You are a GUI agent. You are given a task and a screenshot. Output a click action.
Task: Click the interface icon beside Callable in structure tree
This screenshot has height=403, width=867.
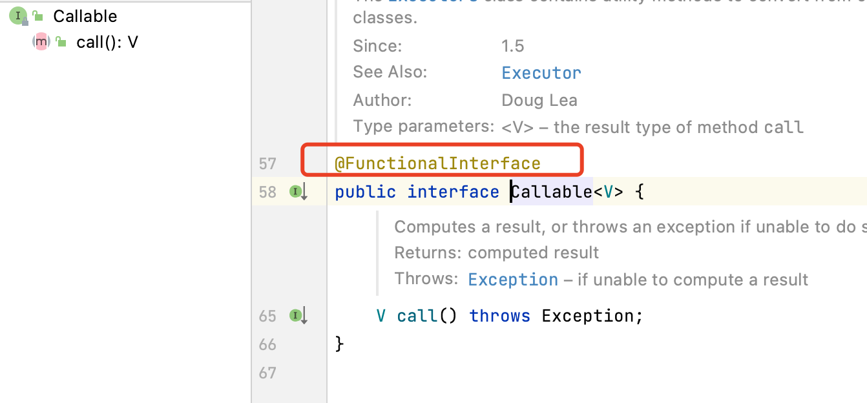point(17,17)
